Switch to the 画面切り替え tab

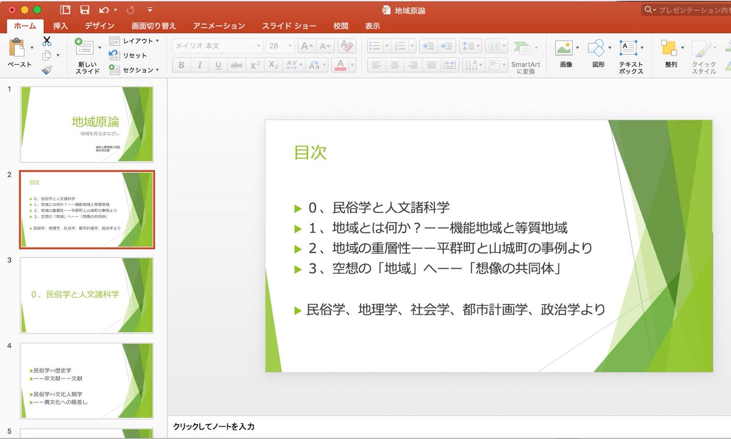154,26
